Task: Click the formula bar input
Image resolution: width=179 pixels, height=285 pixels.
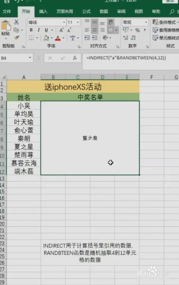Action: (x=131, y=61)
